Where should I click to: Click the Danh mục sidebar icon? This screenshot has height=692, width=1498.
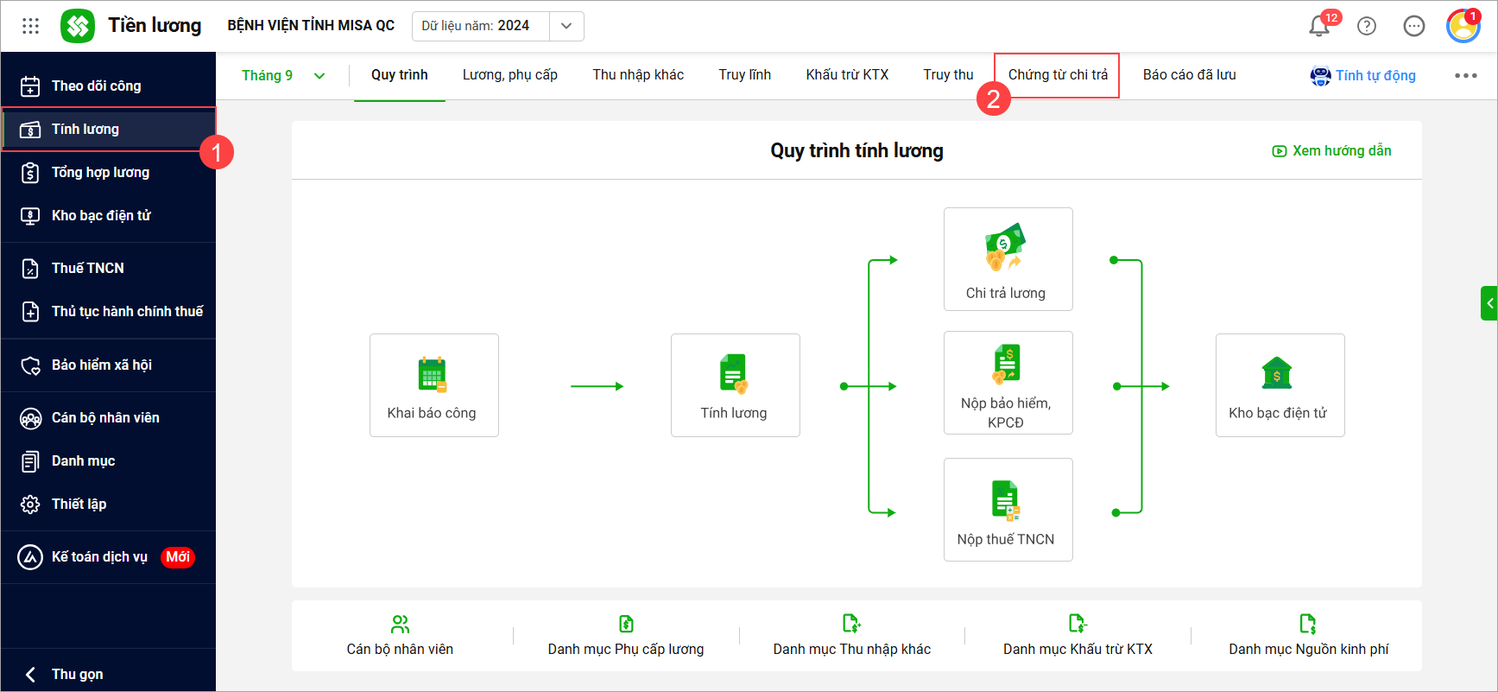[x=30, y=461]
